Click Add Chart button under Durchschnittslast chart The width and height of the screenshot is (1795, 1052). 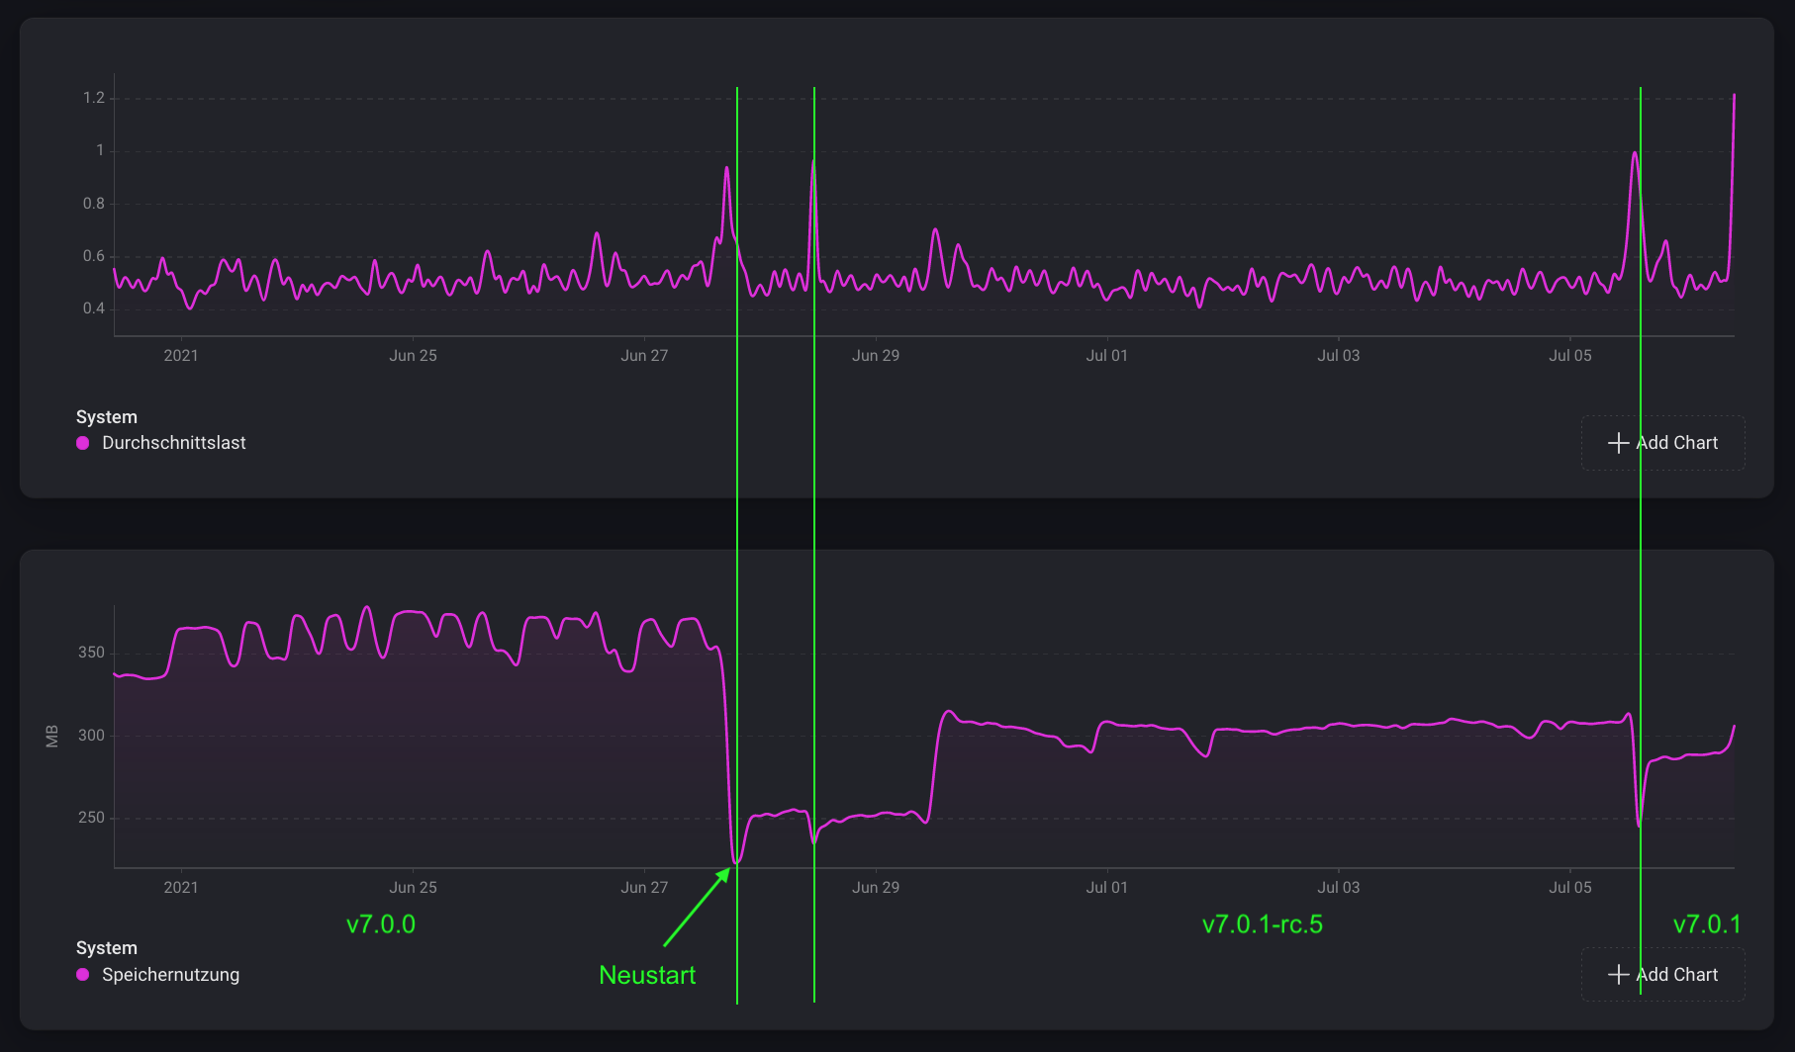[x=1662, y=443]
